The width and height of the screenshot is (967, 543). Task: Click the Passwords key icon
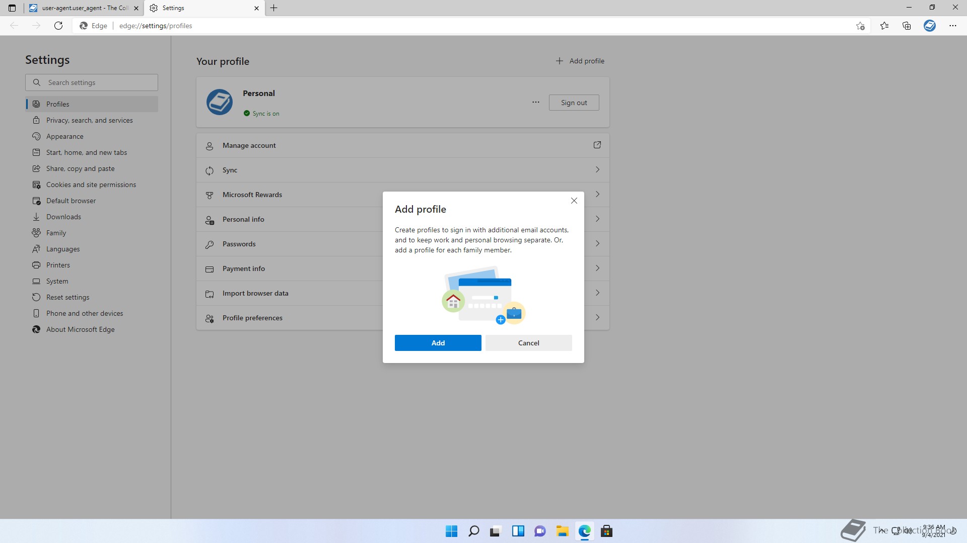[210, 244]
